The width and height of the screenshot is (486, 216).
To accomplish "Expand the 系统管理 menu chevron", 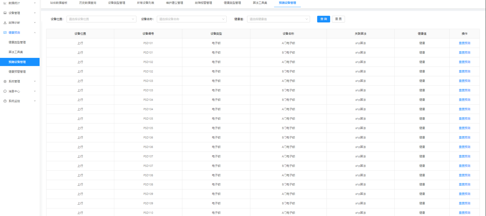I will click(x=35, y=81).
